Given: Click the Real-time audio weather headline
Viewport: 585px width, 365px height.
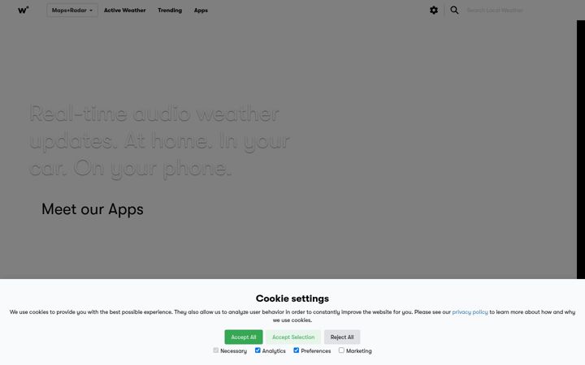Looking at the screenshot, I should point(160,141).
